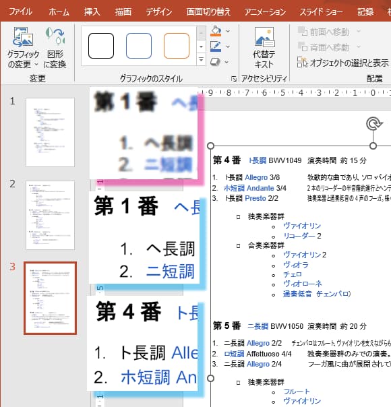Click 独奏楽器群 under 第4番
Image resolution: width=391 pixels, height=407 pixels.
[266, 216]
